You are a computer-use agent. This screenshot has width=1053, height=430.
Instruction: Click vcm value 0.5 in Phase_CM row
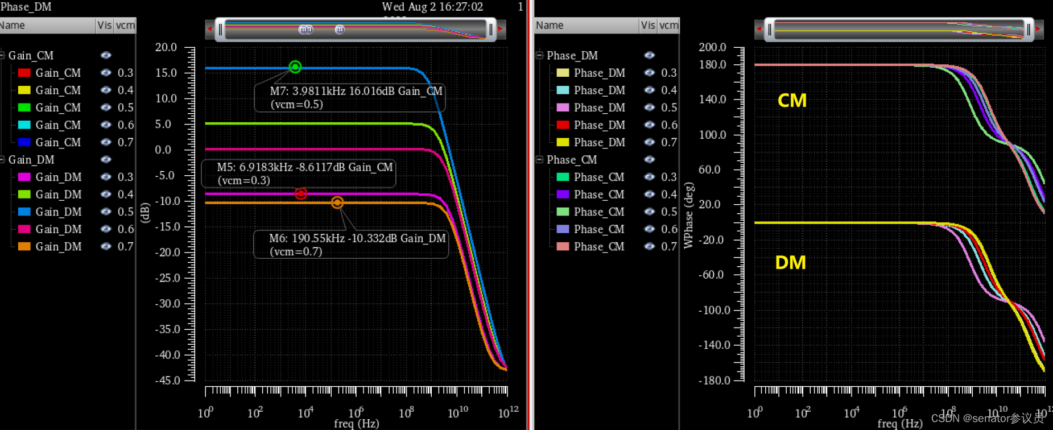coord(669,212)
